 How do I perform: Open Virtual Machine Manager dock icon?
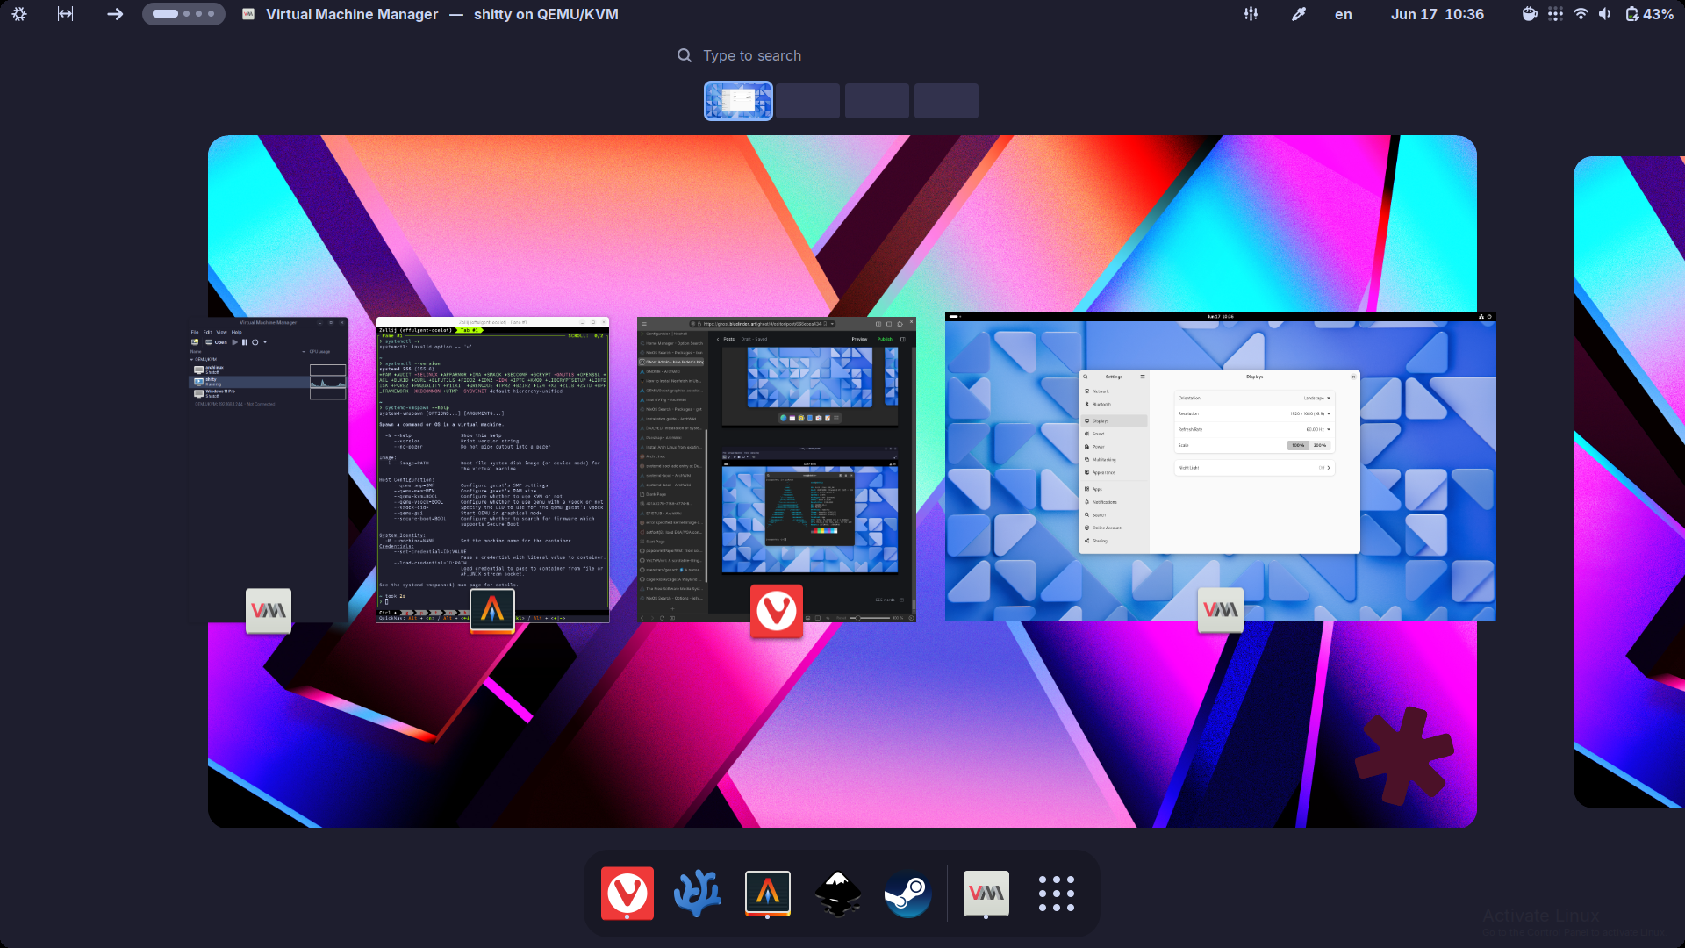pos(986,894)
